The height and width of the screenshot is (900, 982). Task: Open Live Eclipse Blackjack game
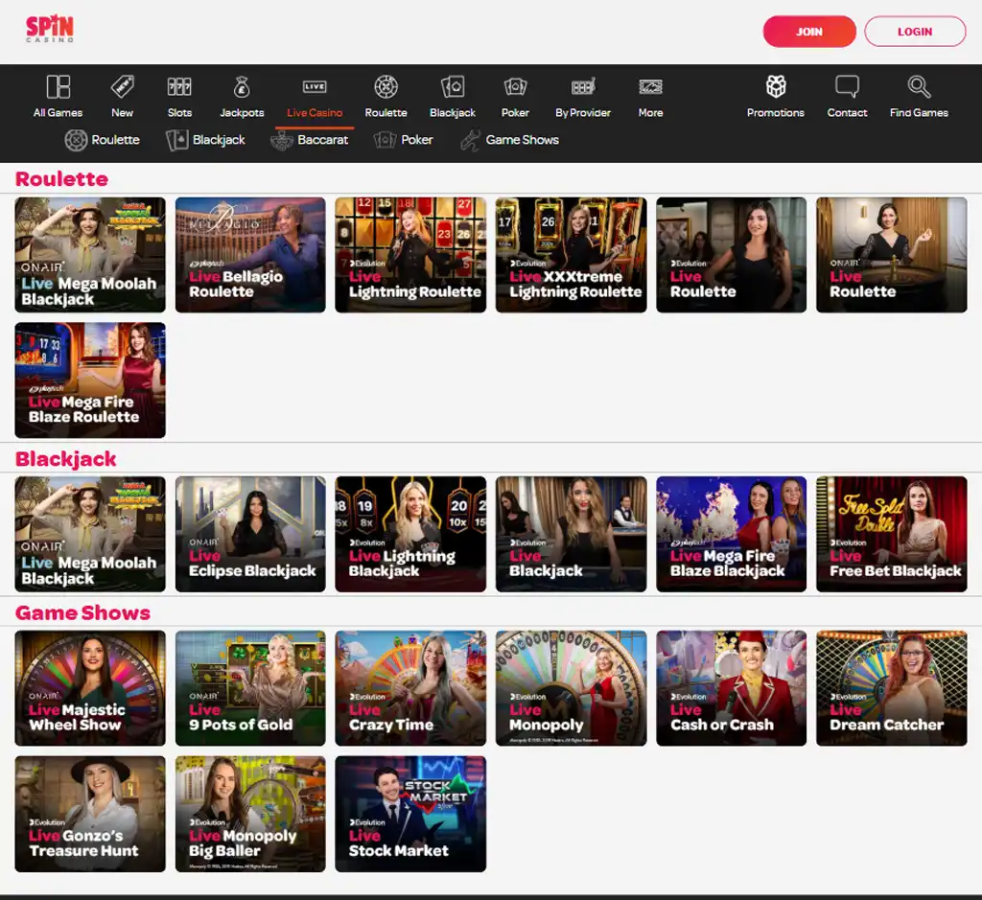click(x=250, y=534)
